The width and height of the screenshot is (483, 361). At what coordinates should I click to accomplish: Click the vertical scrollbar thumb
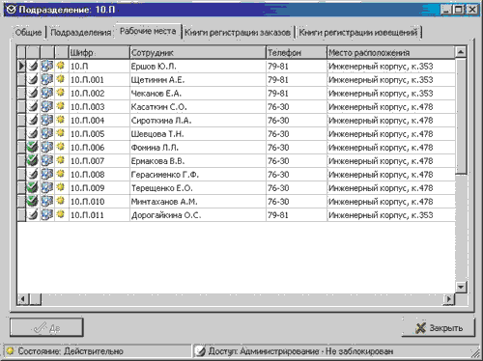point(461,116)
